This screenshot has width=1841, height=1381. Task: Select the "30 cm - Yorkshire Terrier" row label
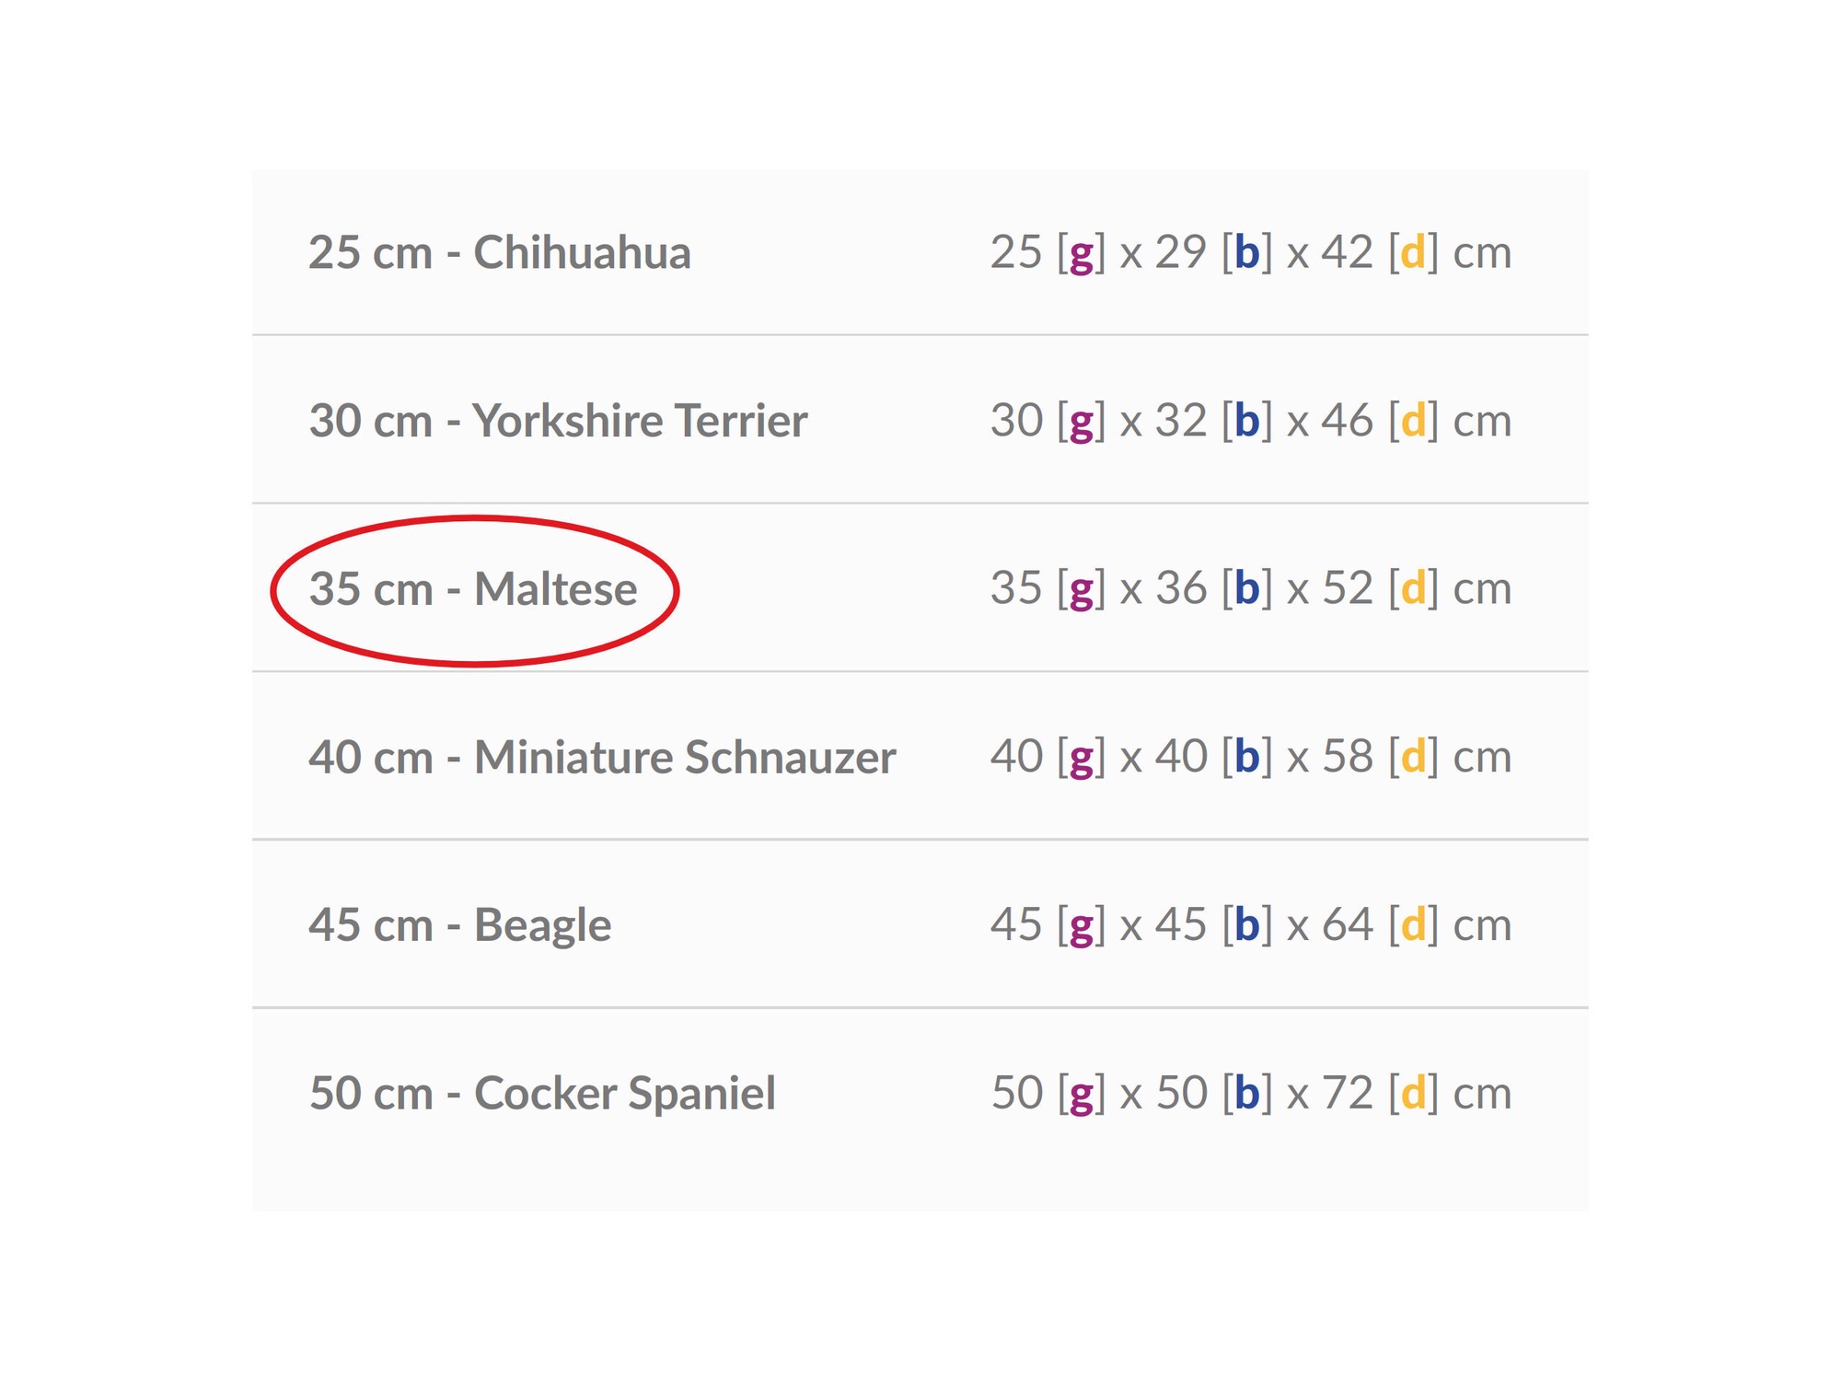(x=558, y=421)
